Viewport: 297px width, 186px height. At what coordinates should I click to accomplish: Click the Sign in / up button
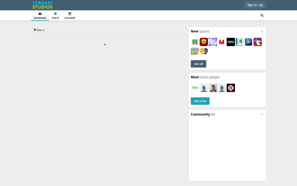pos(255,5)
